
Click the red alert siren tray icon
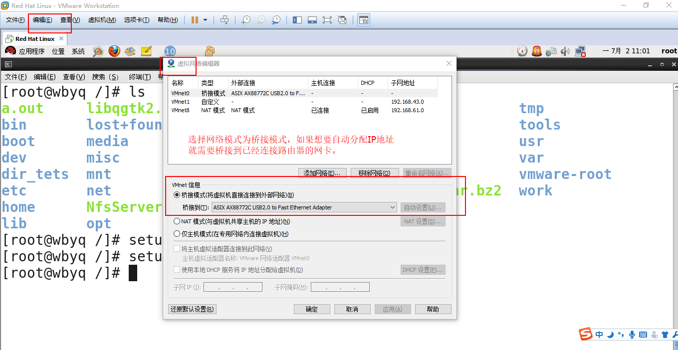[x=536, y=51]
